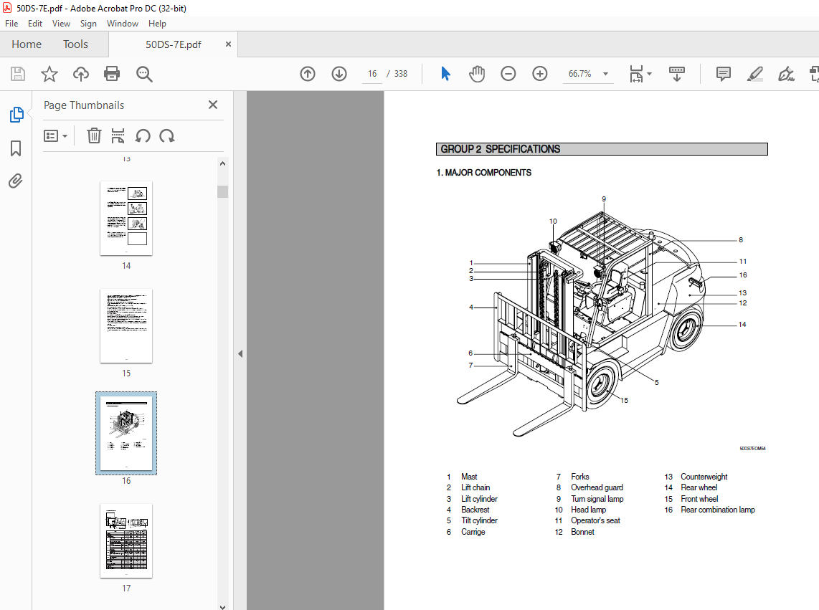The height and width of the screenshot is (610, 819).
Task: Open the View menu
Action: [x=61, y=24]
